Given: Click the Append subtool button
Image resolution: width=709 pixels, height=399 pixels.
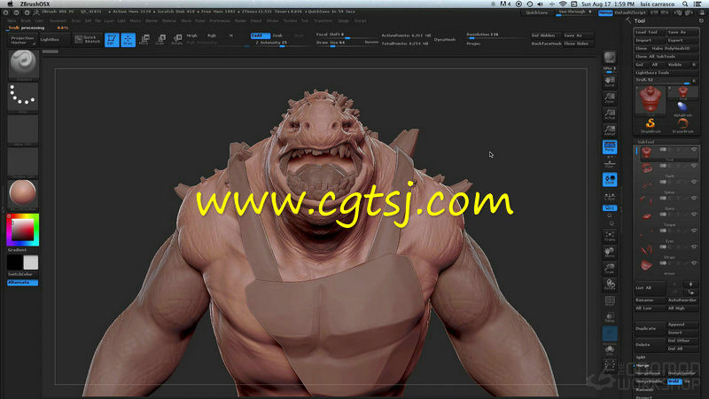Looking at the screenshot, I should tap(682, 325).
